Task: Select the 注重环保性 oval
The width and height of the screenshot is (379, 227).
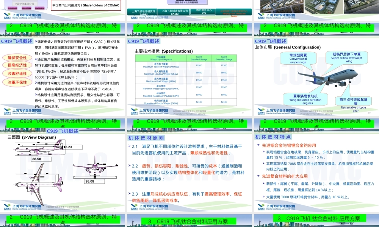Action: coord(17,82)
